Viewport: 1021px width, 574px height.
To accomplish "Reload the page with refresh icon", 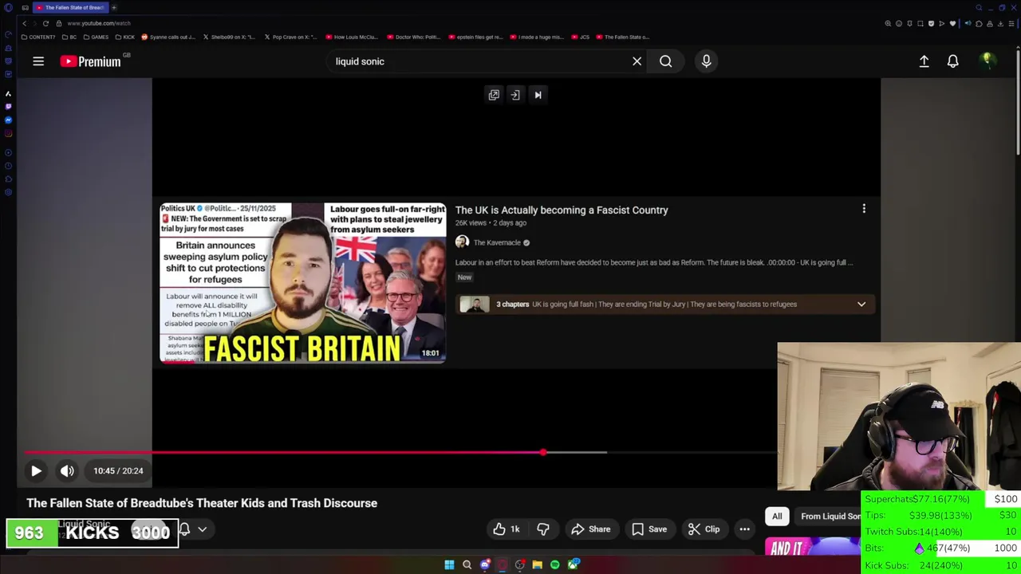I will pyautogui.click(x=45, y=23).
